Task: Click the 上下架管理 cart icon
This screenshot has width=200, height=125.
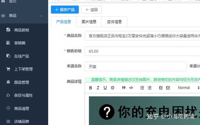Action: (x=8, y=69)
